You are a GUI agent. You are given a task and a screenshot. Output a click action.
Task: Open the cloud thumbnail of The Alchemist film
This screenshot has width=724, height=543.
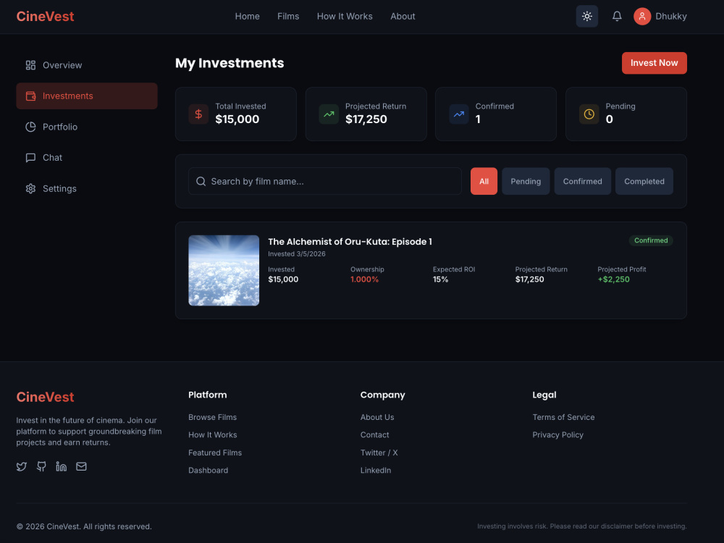click(x=224, y=271)
